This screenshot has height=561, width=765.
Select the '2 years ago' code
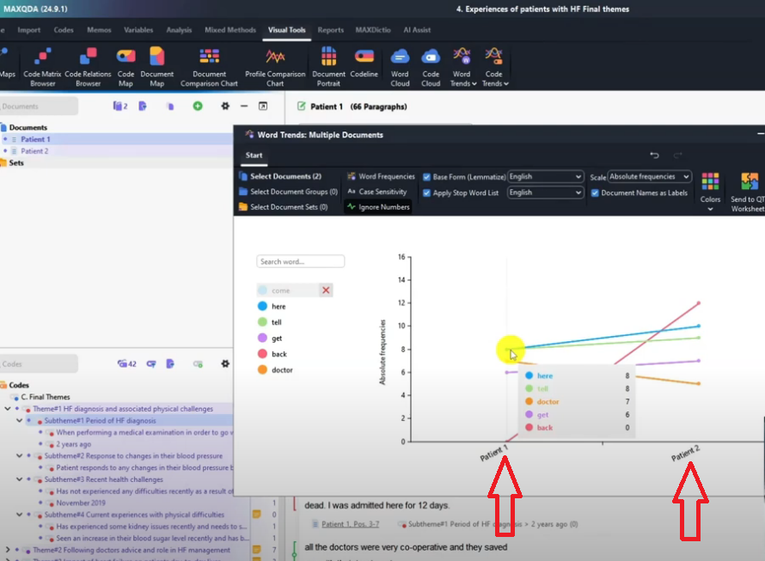[73, 444]
